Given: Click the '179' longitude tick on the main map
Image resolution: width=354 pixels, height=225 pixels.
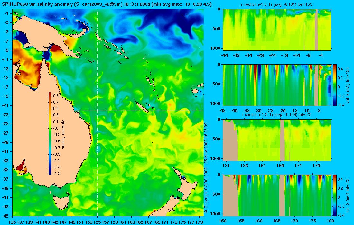Looking at the screenshot, I should pos(199,222).
